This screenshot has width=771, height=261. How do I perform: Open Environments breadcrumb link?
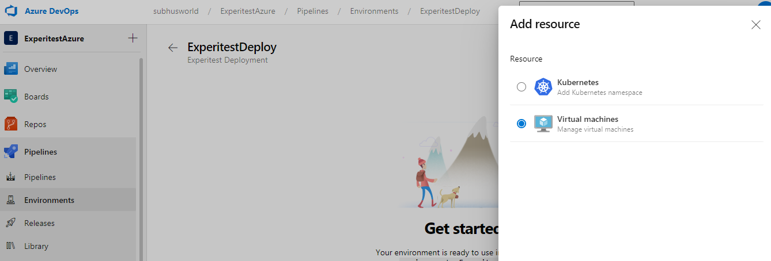tap(374, 11)
